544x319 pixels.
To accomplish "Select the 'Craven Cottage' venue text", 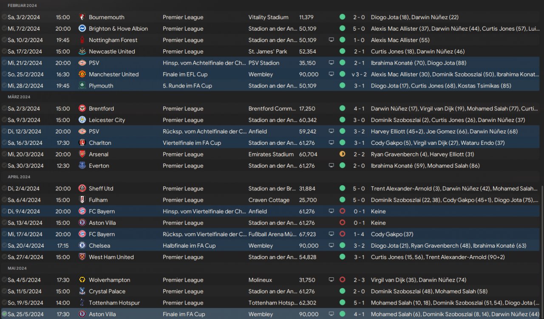I will pyautogui.click(x=269, y=200).
